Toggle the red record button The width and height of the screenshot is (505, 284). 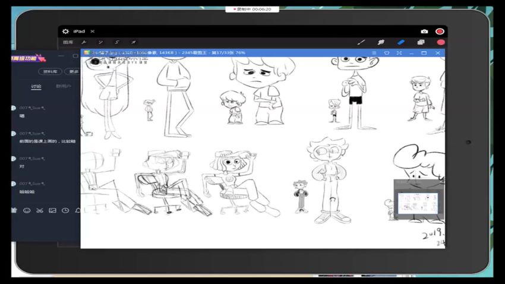point(440,31)
